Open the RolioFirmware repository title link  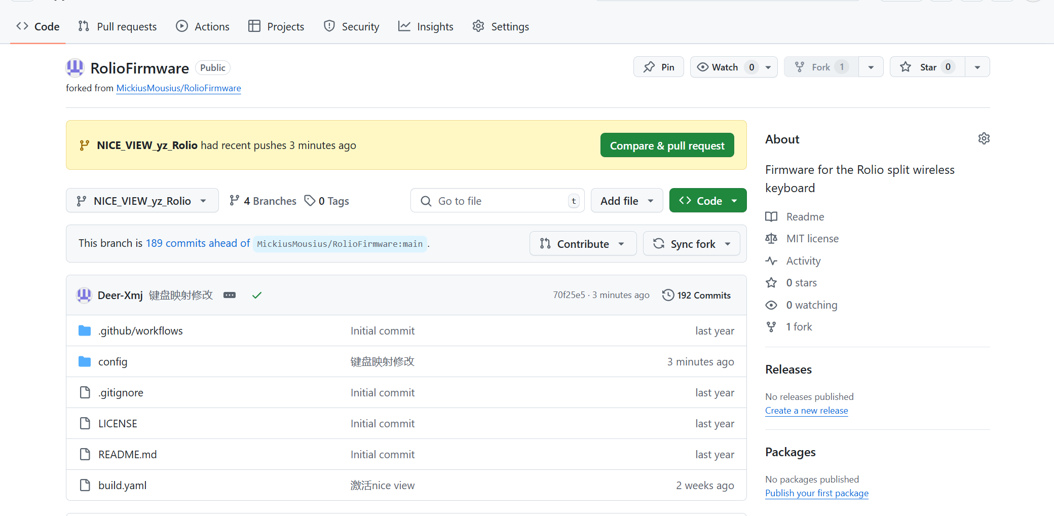[x=139, y=68]
